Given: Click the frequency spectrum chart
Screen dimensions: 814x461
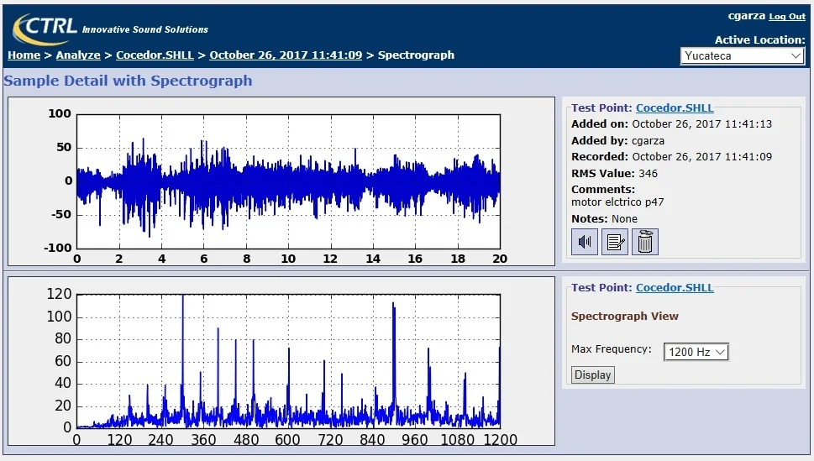Looking at the screenshot, I should [x=281, y=361].
